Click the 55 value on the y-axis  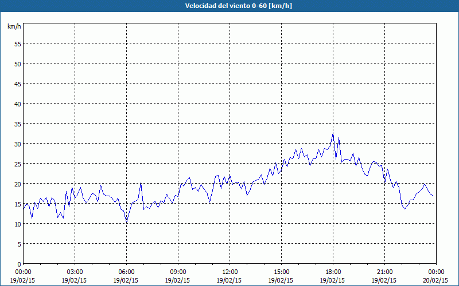coord(18,43)
